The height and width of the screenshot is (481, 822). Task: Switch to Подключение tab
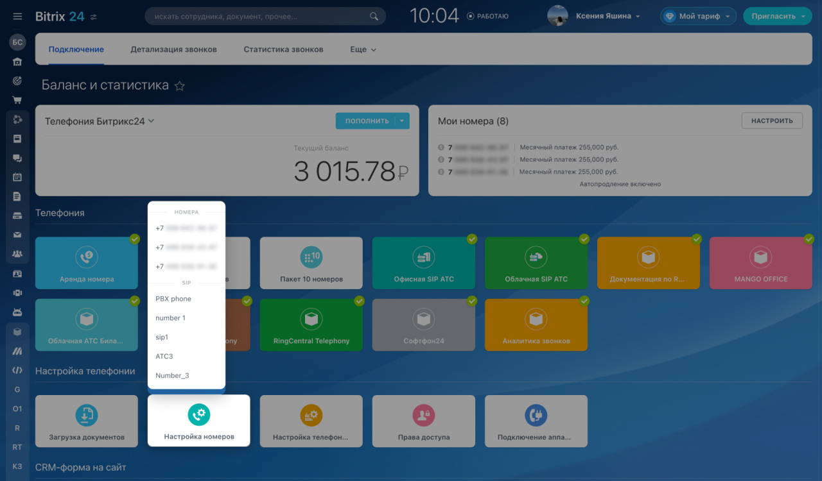point(76,49)
